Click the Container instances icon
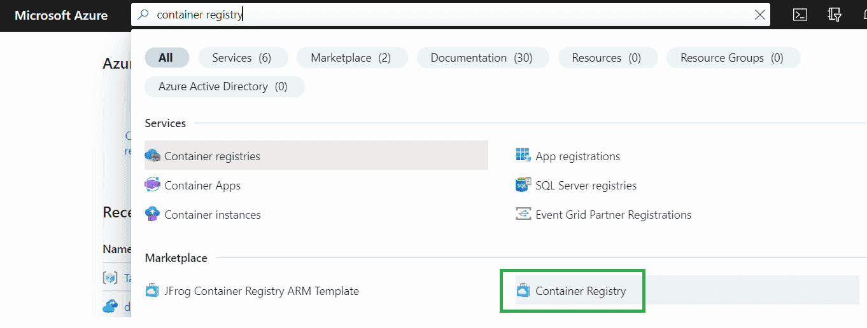Viewport: 867px width, 328px height. (x=152, y=214)
